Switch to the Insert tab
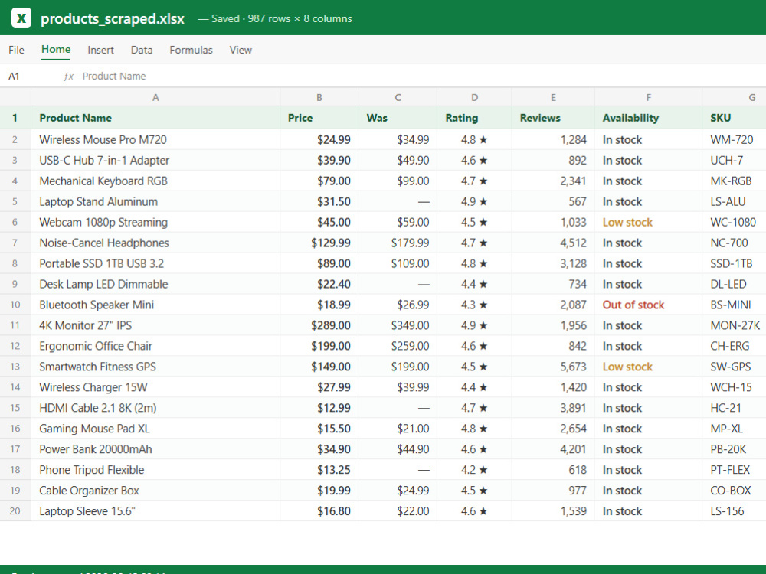 pos(100,50)
